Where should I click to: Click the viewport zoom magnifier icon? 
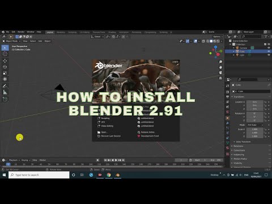(x=220, y=62)
